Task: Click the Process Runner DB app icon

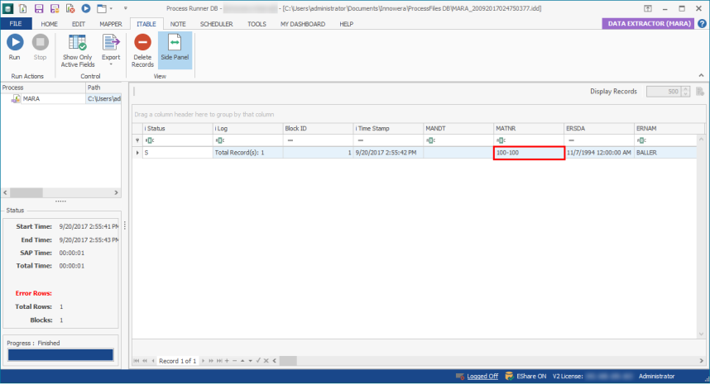Action: coord(7,8)
